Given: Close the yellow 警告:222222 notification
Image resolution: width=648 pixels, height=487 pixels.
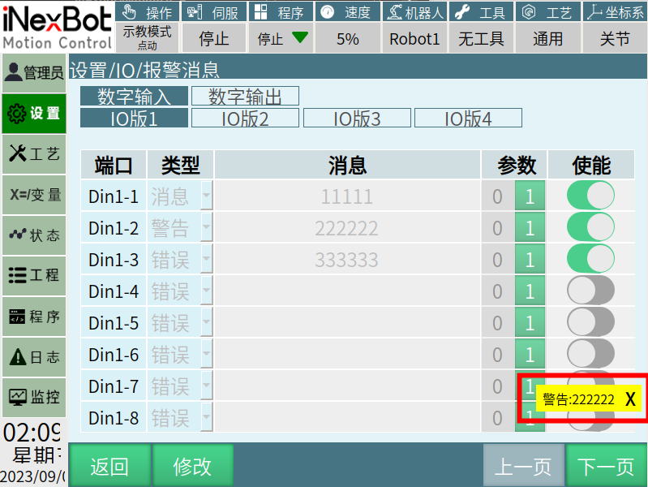Looking at the screenshot, I should click(x=630, y=399).
